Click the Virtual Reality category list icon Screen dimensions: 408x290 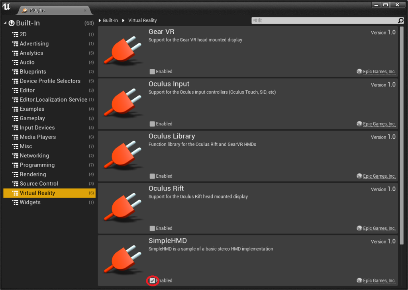pyautogui.click(x=16, y=193)
